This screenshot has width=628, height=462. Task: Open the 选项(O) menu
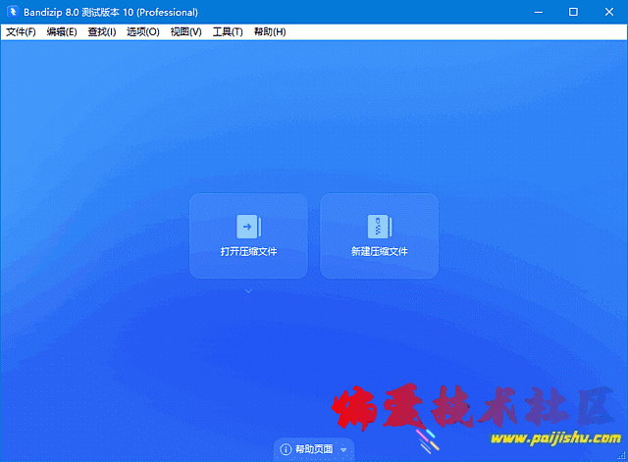[x=143, y=32]
